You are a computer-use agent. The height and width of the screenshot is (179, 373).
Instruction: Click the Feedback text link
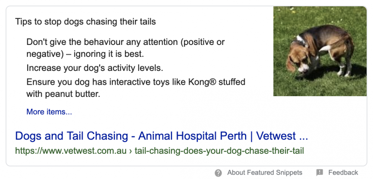(343, 173)
